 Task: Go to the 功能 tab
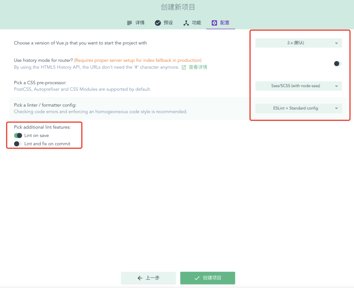[x=192, y=23]
